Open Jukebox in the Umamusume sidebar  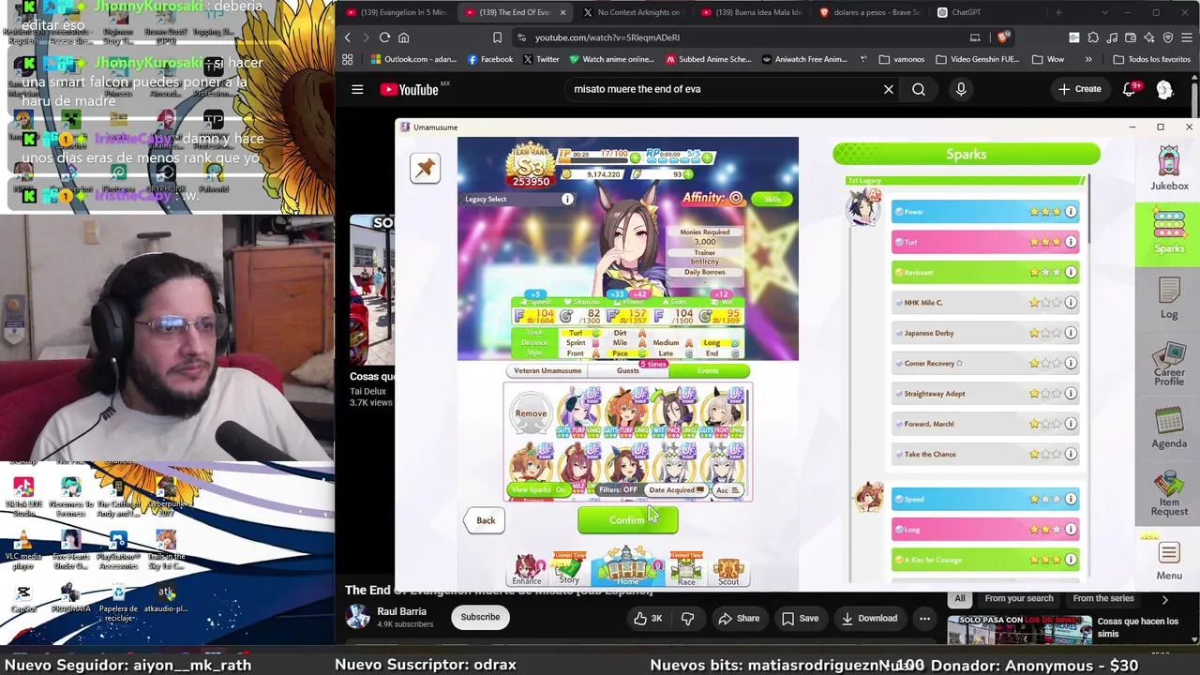[x=1169, y=169]
